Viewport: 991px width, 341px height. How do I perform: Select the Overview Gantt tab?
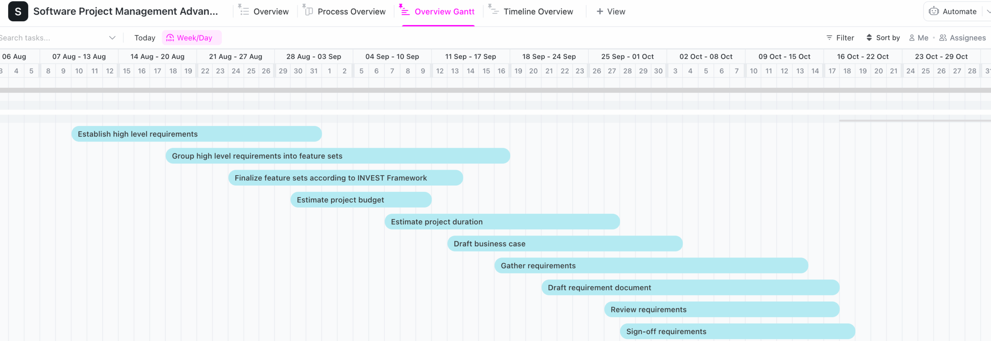(x=444, y=12)
